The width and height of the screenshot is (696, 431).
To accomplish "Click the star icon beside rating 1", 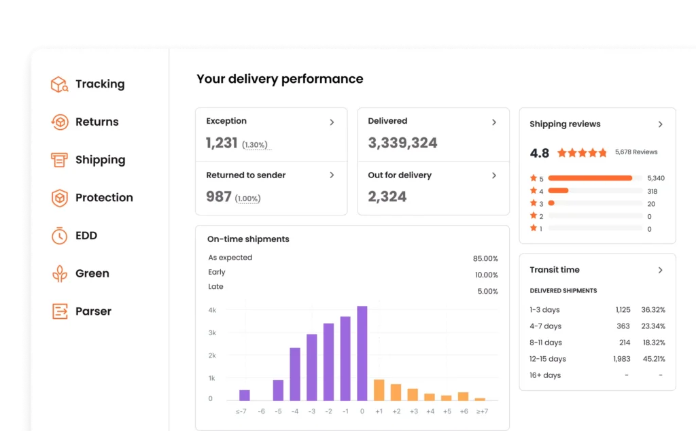I will tap(534, 228).
